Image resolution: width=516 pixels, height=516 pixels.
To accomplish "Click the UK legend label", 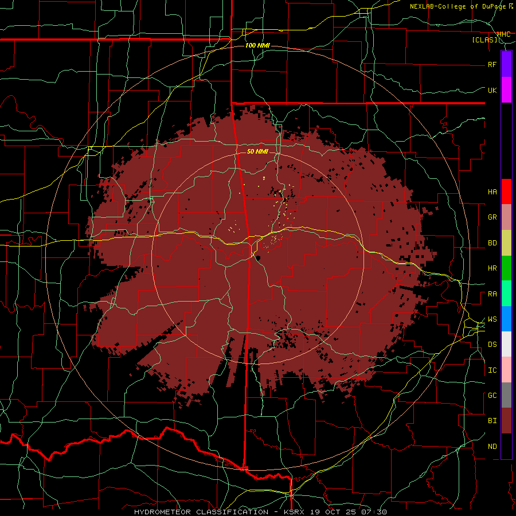I will tap(492, 90).
